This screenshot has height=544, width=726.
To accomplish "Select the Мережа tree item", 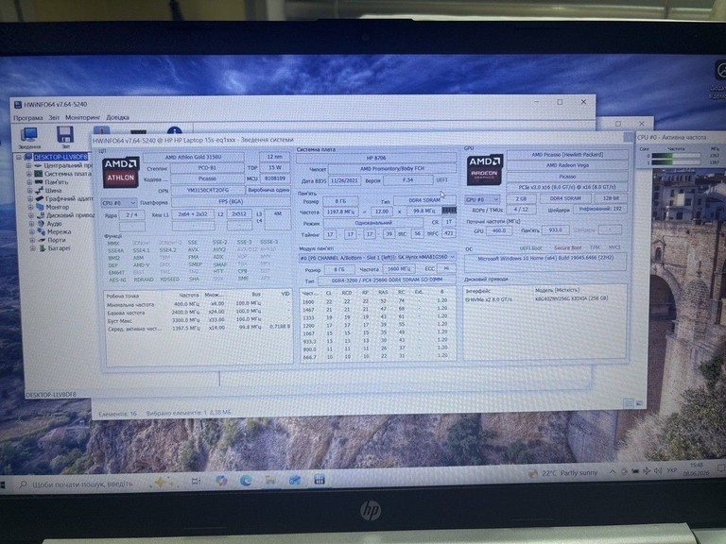I will [59, 231].
